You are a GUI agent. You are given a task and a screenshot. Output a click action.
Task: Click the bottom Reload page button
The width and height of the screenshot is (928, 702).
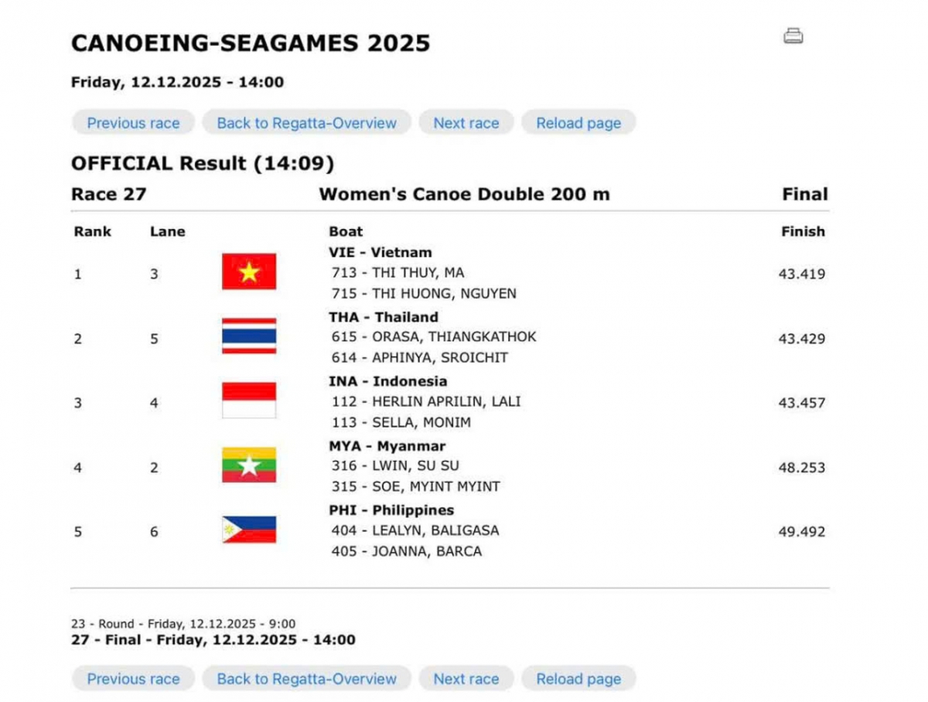click(x=578, y=679)
